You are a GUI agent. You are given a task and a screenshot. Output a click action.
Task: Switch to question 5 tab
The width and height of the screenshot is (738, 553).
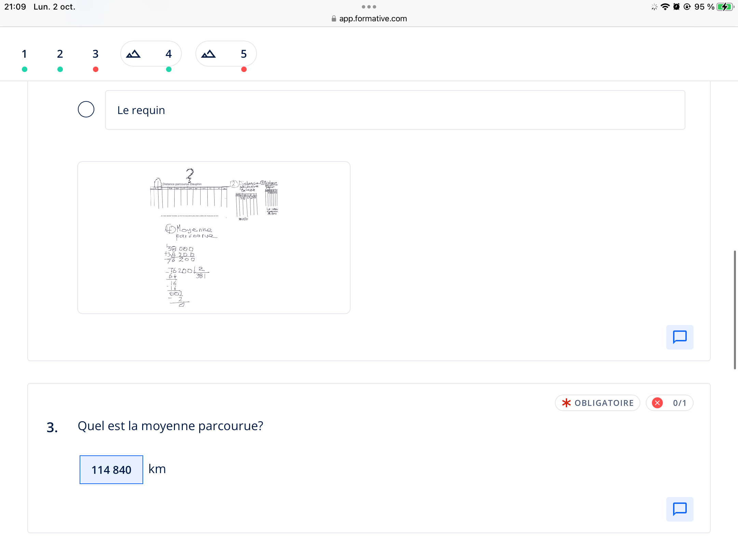244,54
